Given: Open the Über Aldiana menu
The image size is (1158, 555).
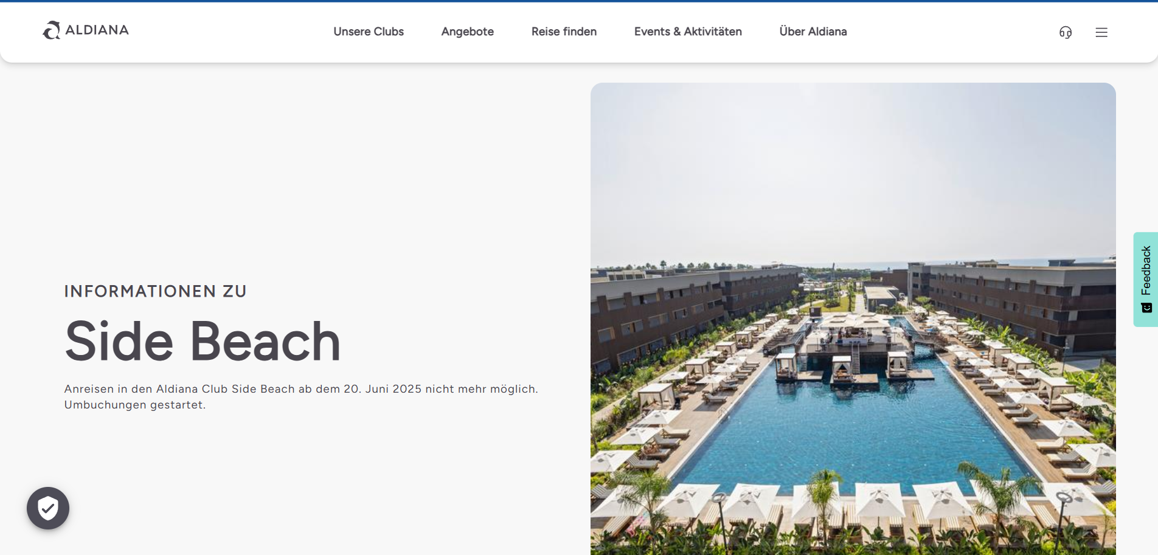Looking at the screenshot, I should (813, 32).
